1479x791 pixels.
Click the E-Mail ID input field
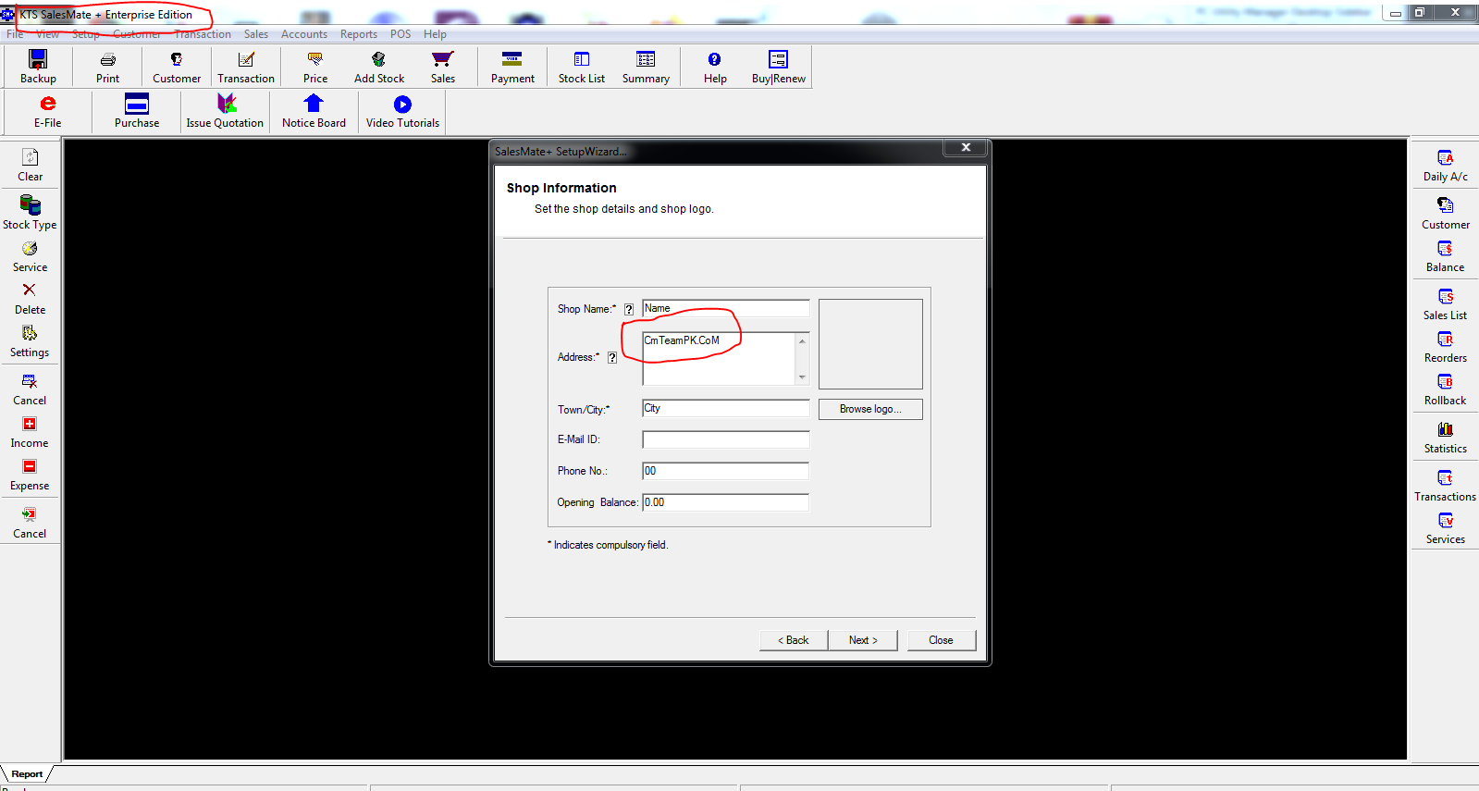726,439
